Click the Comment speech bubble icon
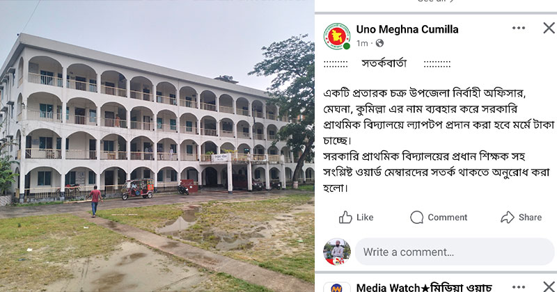Viewport: 557px width, 292px height. click(416, 217)
